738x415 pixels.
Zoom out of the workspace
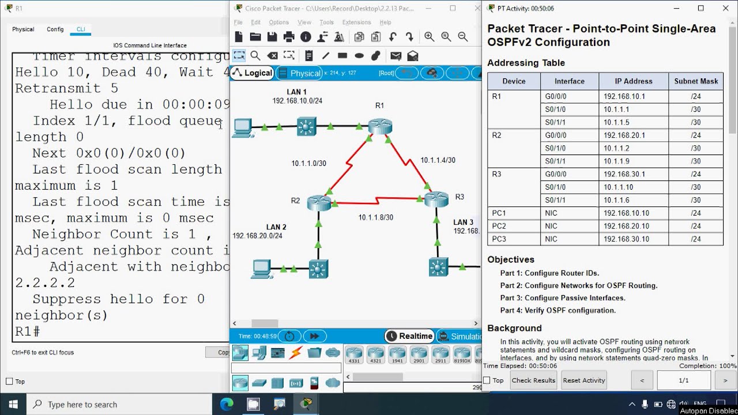point(462,37)
